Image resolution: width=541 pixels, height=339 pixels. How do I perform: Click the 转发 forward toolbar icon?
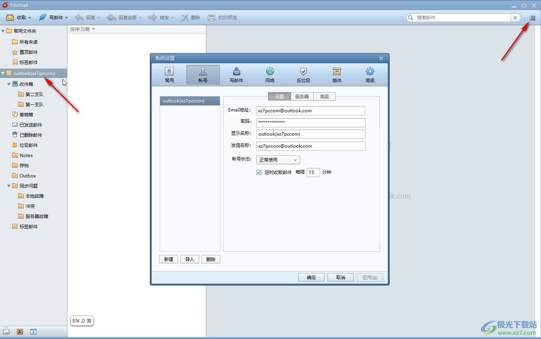tap(152, 17)
